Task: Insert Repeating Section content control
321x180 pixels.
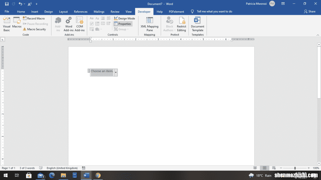Action: 92,29
